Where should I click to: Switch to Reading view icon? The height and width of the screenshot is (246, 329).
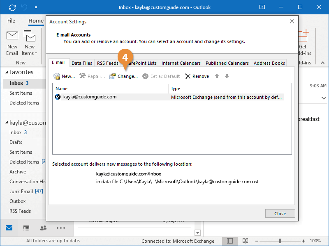click(x=245, y=241)
